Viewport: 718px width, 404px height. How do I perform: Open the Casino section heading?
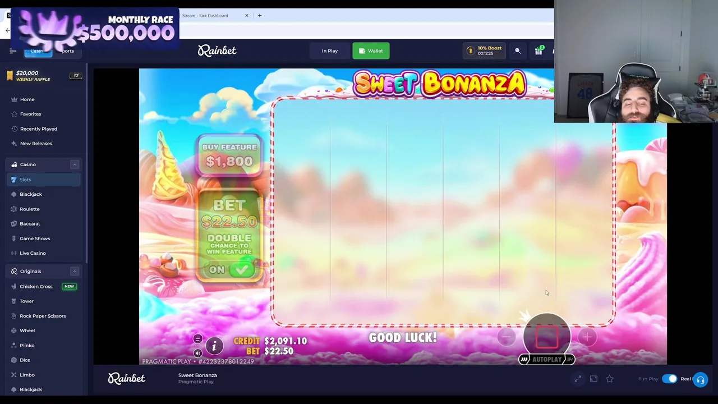[x=27, y=164]
